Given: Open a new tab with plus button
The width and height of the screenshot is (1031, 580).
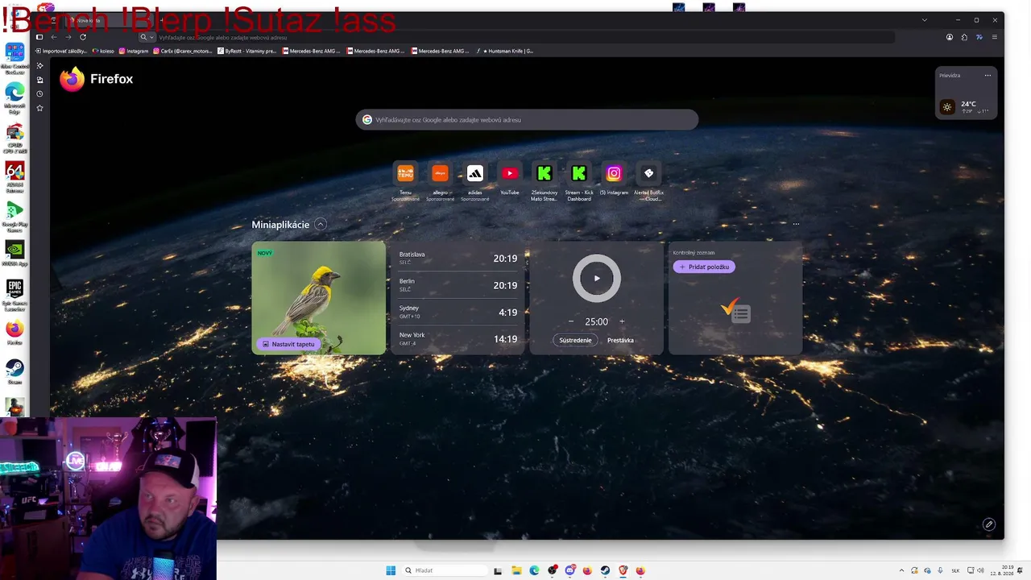Looking at the screenshot, I should pos(162,20).
